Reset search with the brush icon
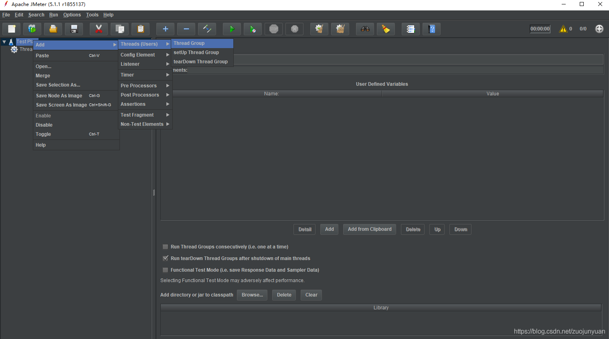The height and width of the screenshot is (339, 609). tap(386, 29)
